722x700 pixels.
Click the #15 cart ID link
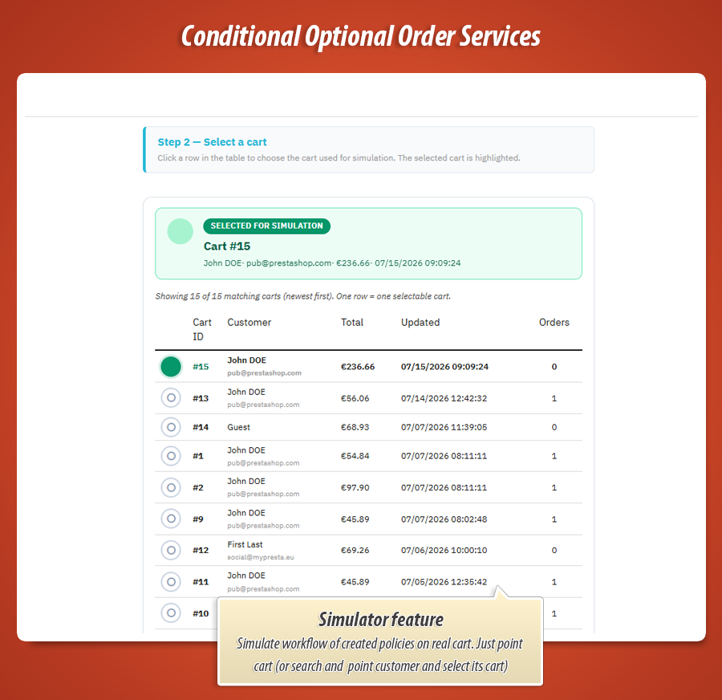(x=201, y=367)
